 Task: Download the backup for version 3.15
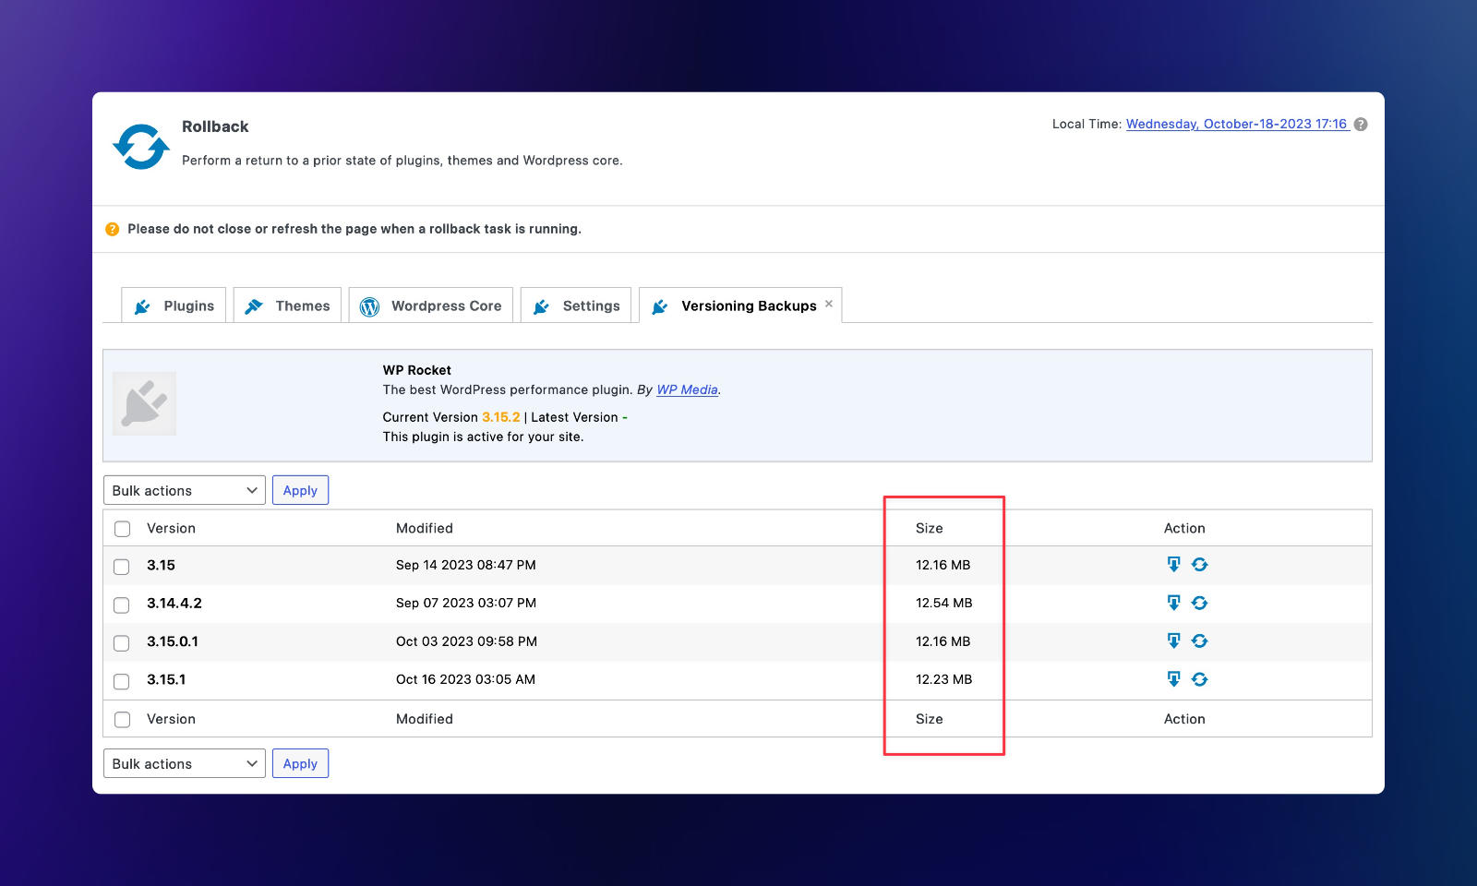1173,564
